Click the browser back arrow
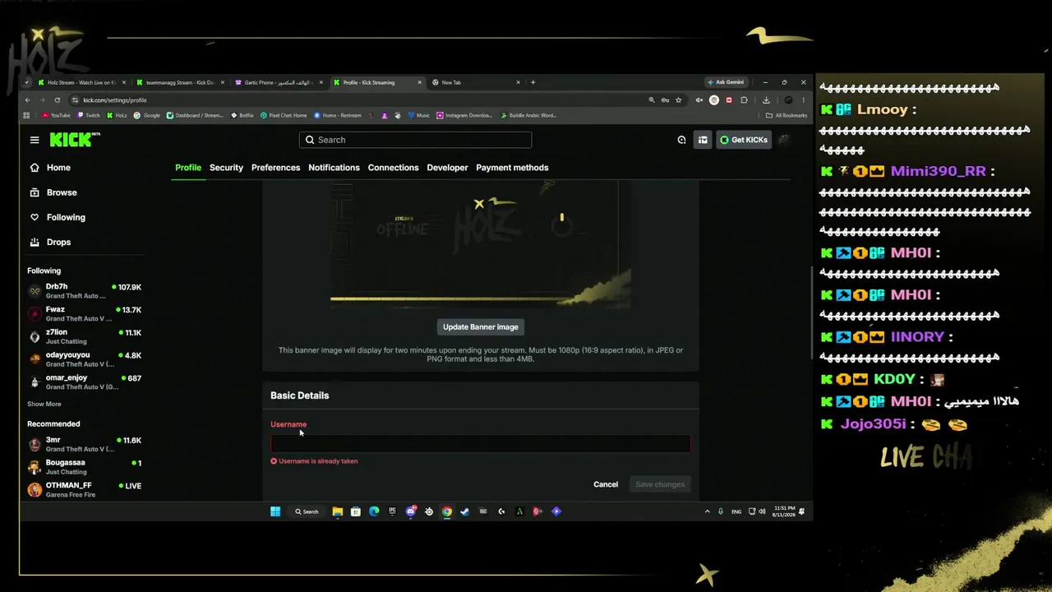This screenshot has width=1052, height=592. coord(28,100)
